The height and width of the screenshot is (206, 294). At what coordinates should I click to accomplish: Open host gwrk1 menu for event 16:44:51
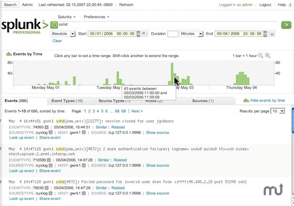tap(84, 133)
